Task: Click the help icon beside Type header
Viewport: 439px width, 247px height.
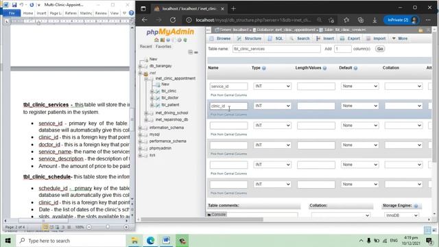Action: 263,68
